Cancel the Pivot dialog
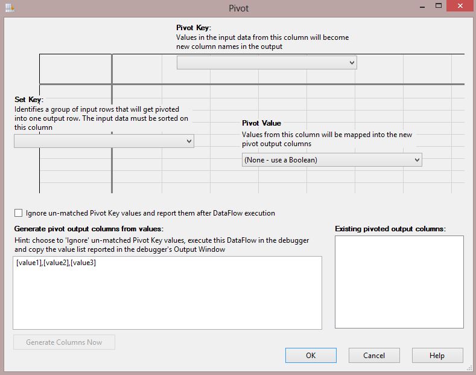 point(374,356)
